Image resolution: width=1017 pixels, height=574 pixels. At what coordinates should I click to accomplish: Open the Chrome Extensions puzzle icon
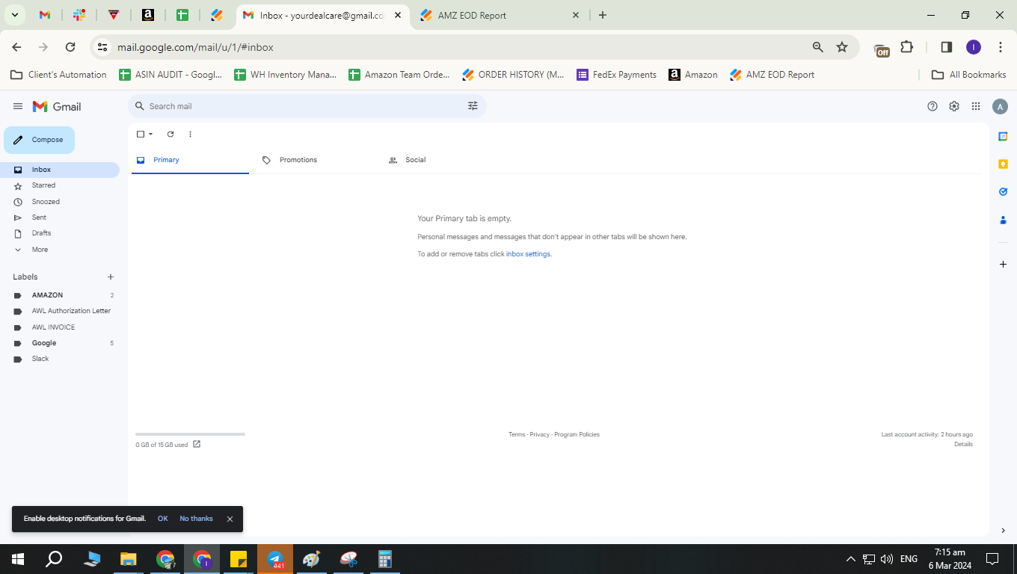click(x=907, y=47)
